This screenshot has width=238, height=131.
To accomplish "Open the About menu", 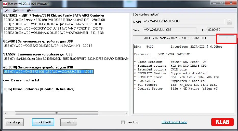I will coord(31,10).
